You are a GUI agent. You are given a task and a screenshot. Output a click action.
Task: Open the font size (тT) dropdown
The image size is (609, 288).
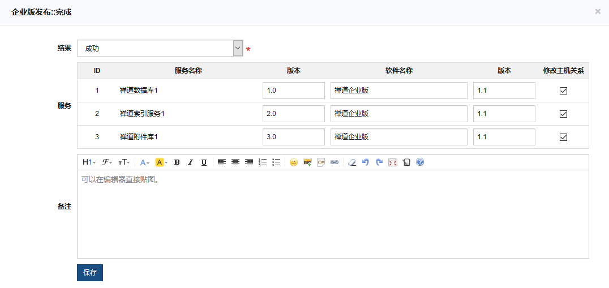pyautogui.click(x=124, y=162)
